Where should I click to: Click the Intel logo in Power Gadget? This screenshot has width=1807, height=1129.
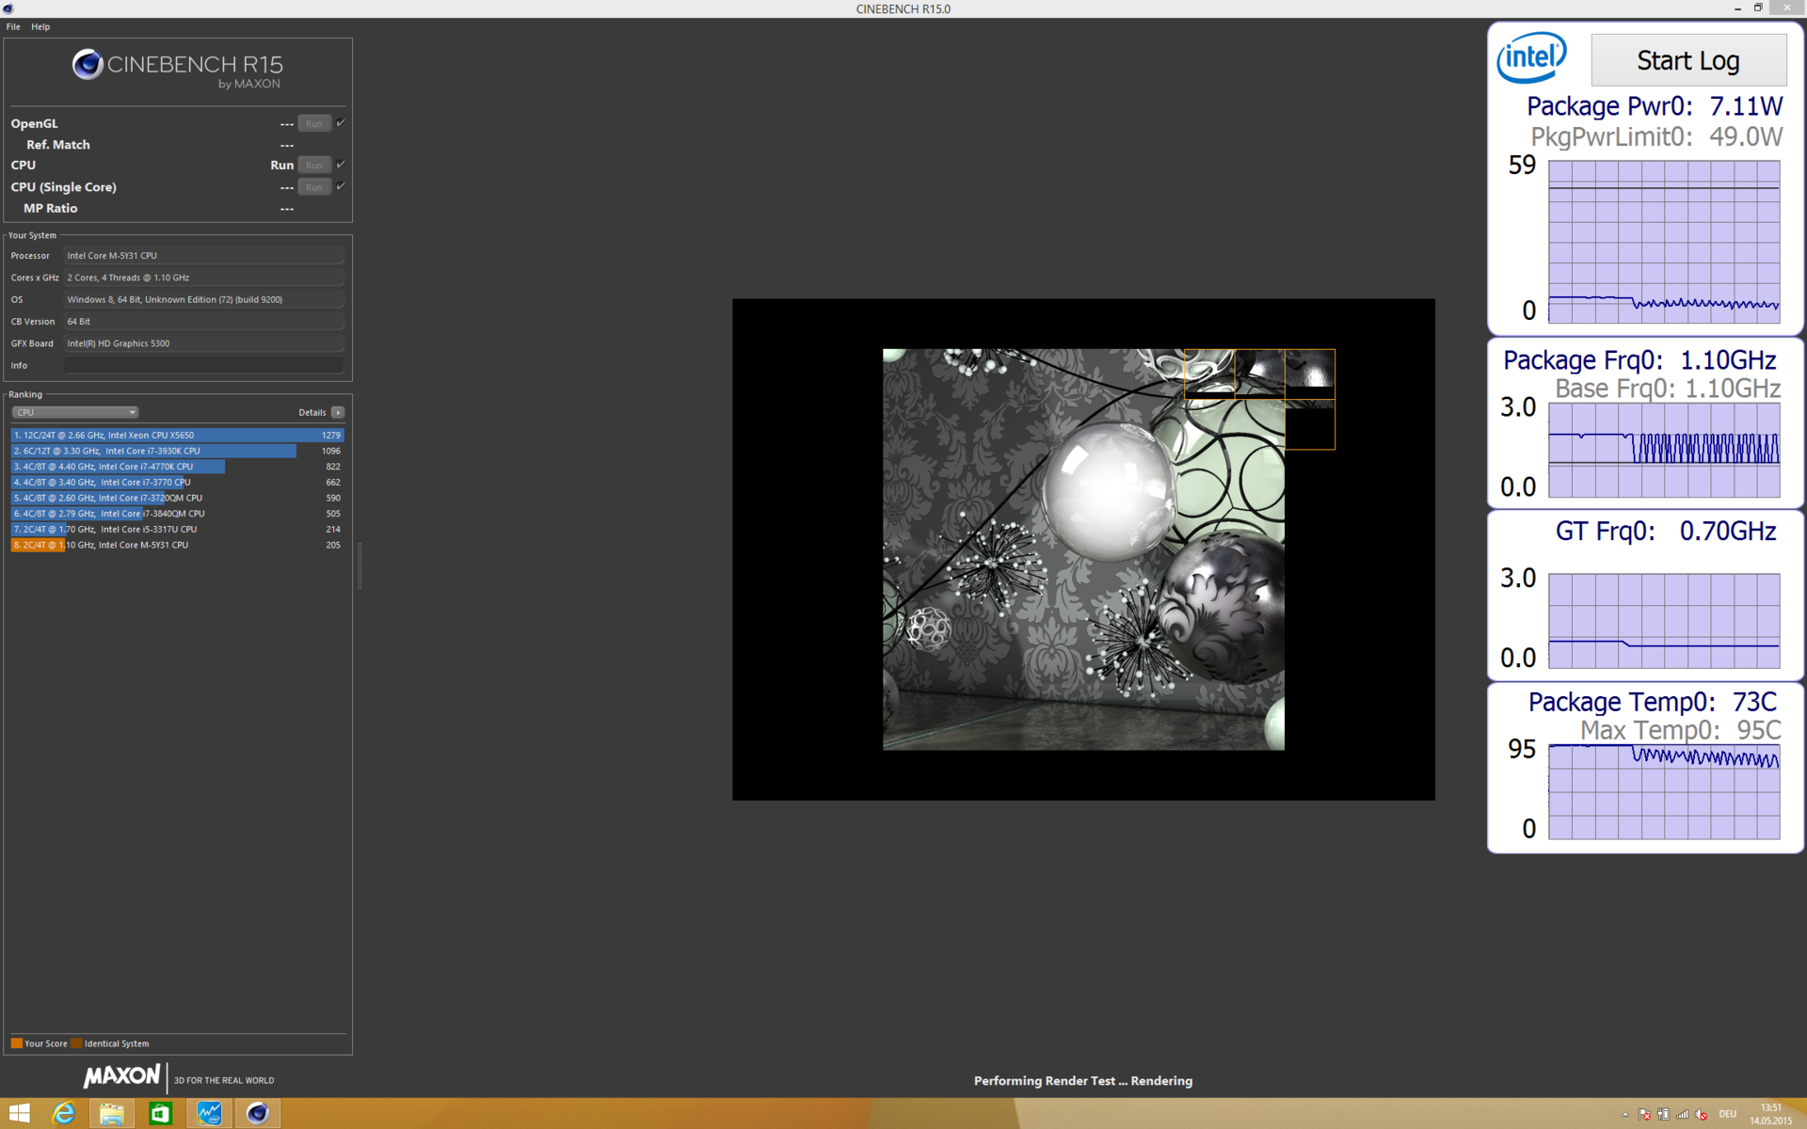pos(1531,58)
